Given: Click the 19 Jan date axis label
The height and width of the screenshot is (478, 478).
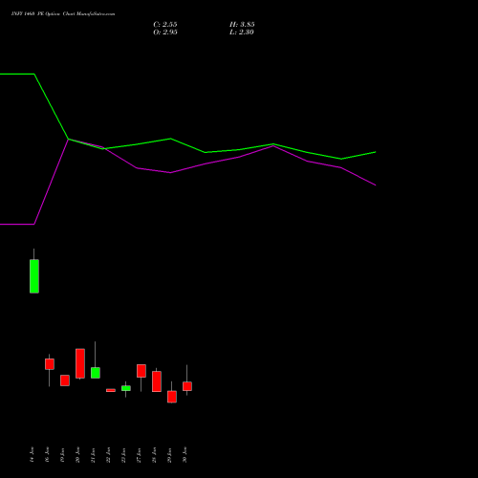Looking at the screenshot, I should point(62,455).
